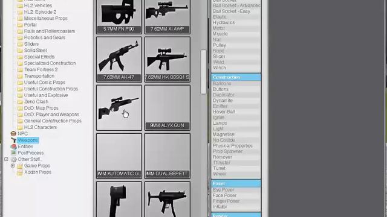Open the Useful Comic Props folder
The image size is (387, 217).
45,82
